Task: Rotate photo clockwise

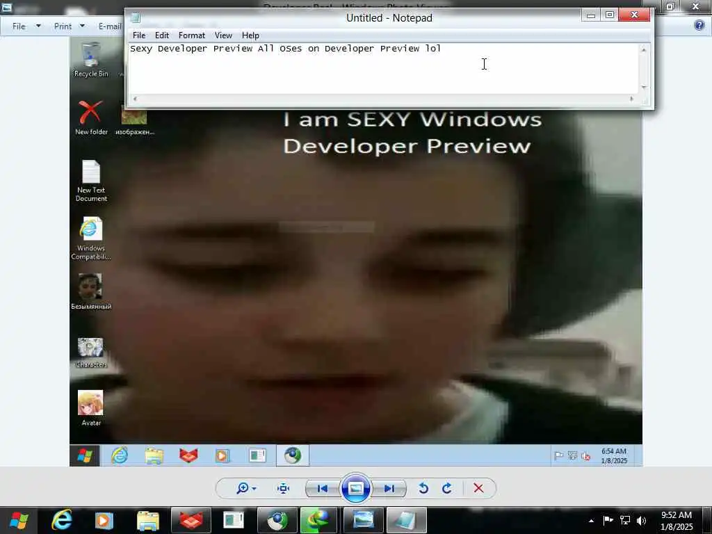Action: point(447,488)
